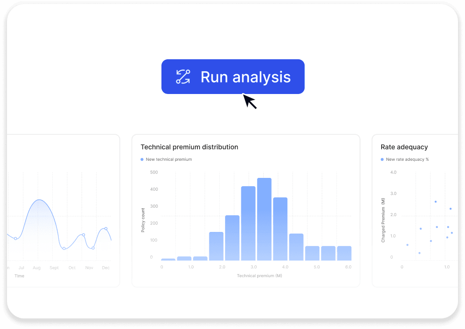Click the New rate adequacy legend dot

click(x=382, y=159)
